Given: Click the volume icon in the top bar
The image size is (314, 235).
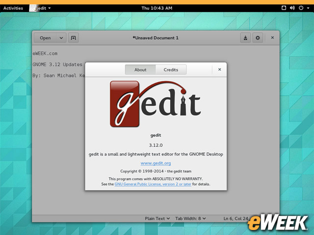Looking at the screenshot, I should click(x=292, y=8).
